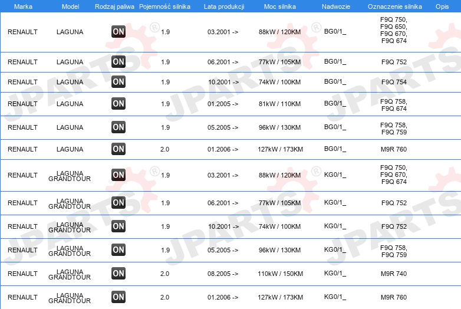Screen dimensions: 461x309
Task: Click the Moc silnika column header
Action: (280, 6)
